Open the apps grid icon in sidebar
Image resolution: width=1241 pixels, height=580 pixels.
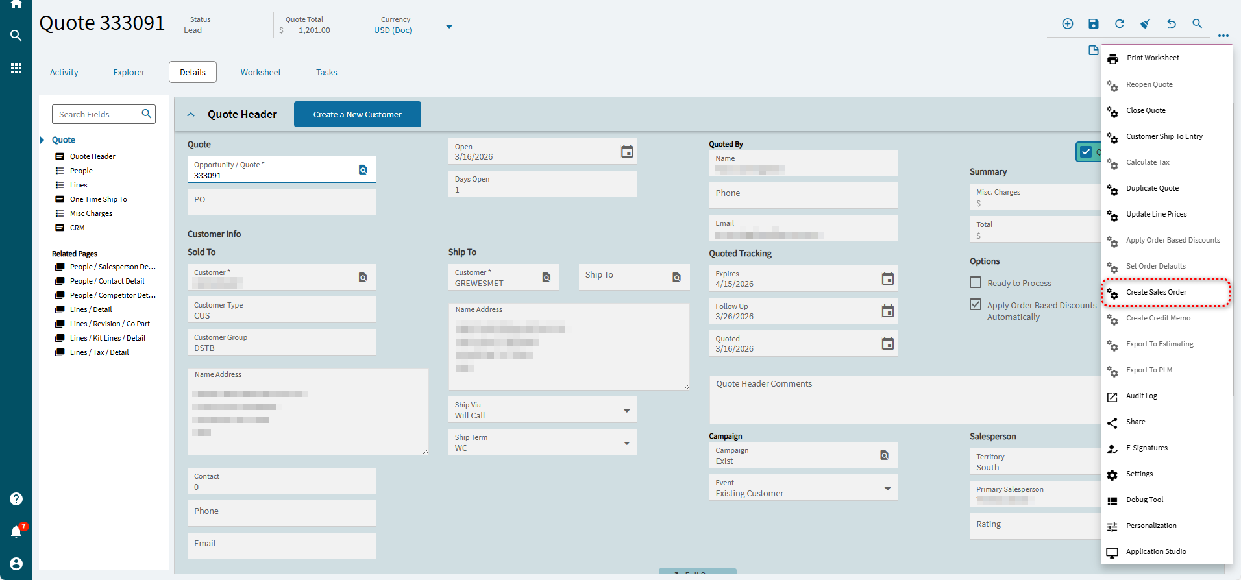coord(16,68)
